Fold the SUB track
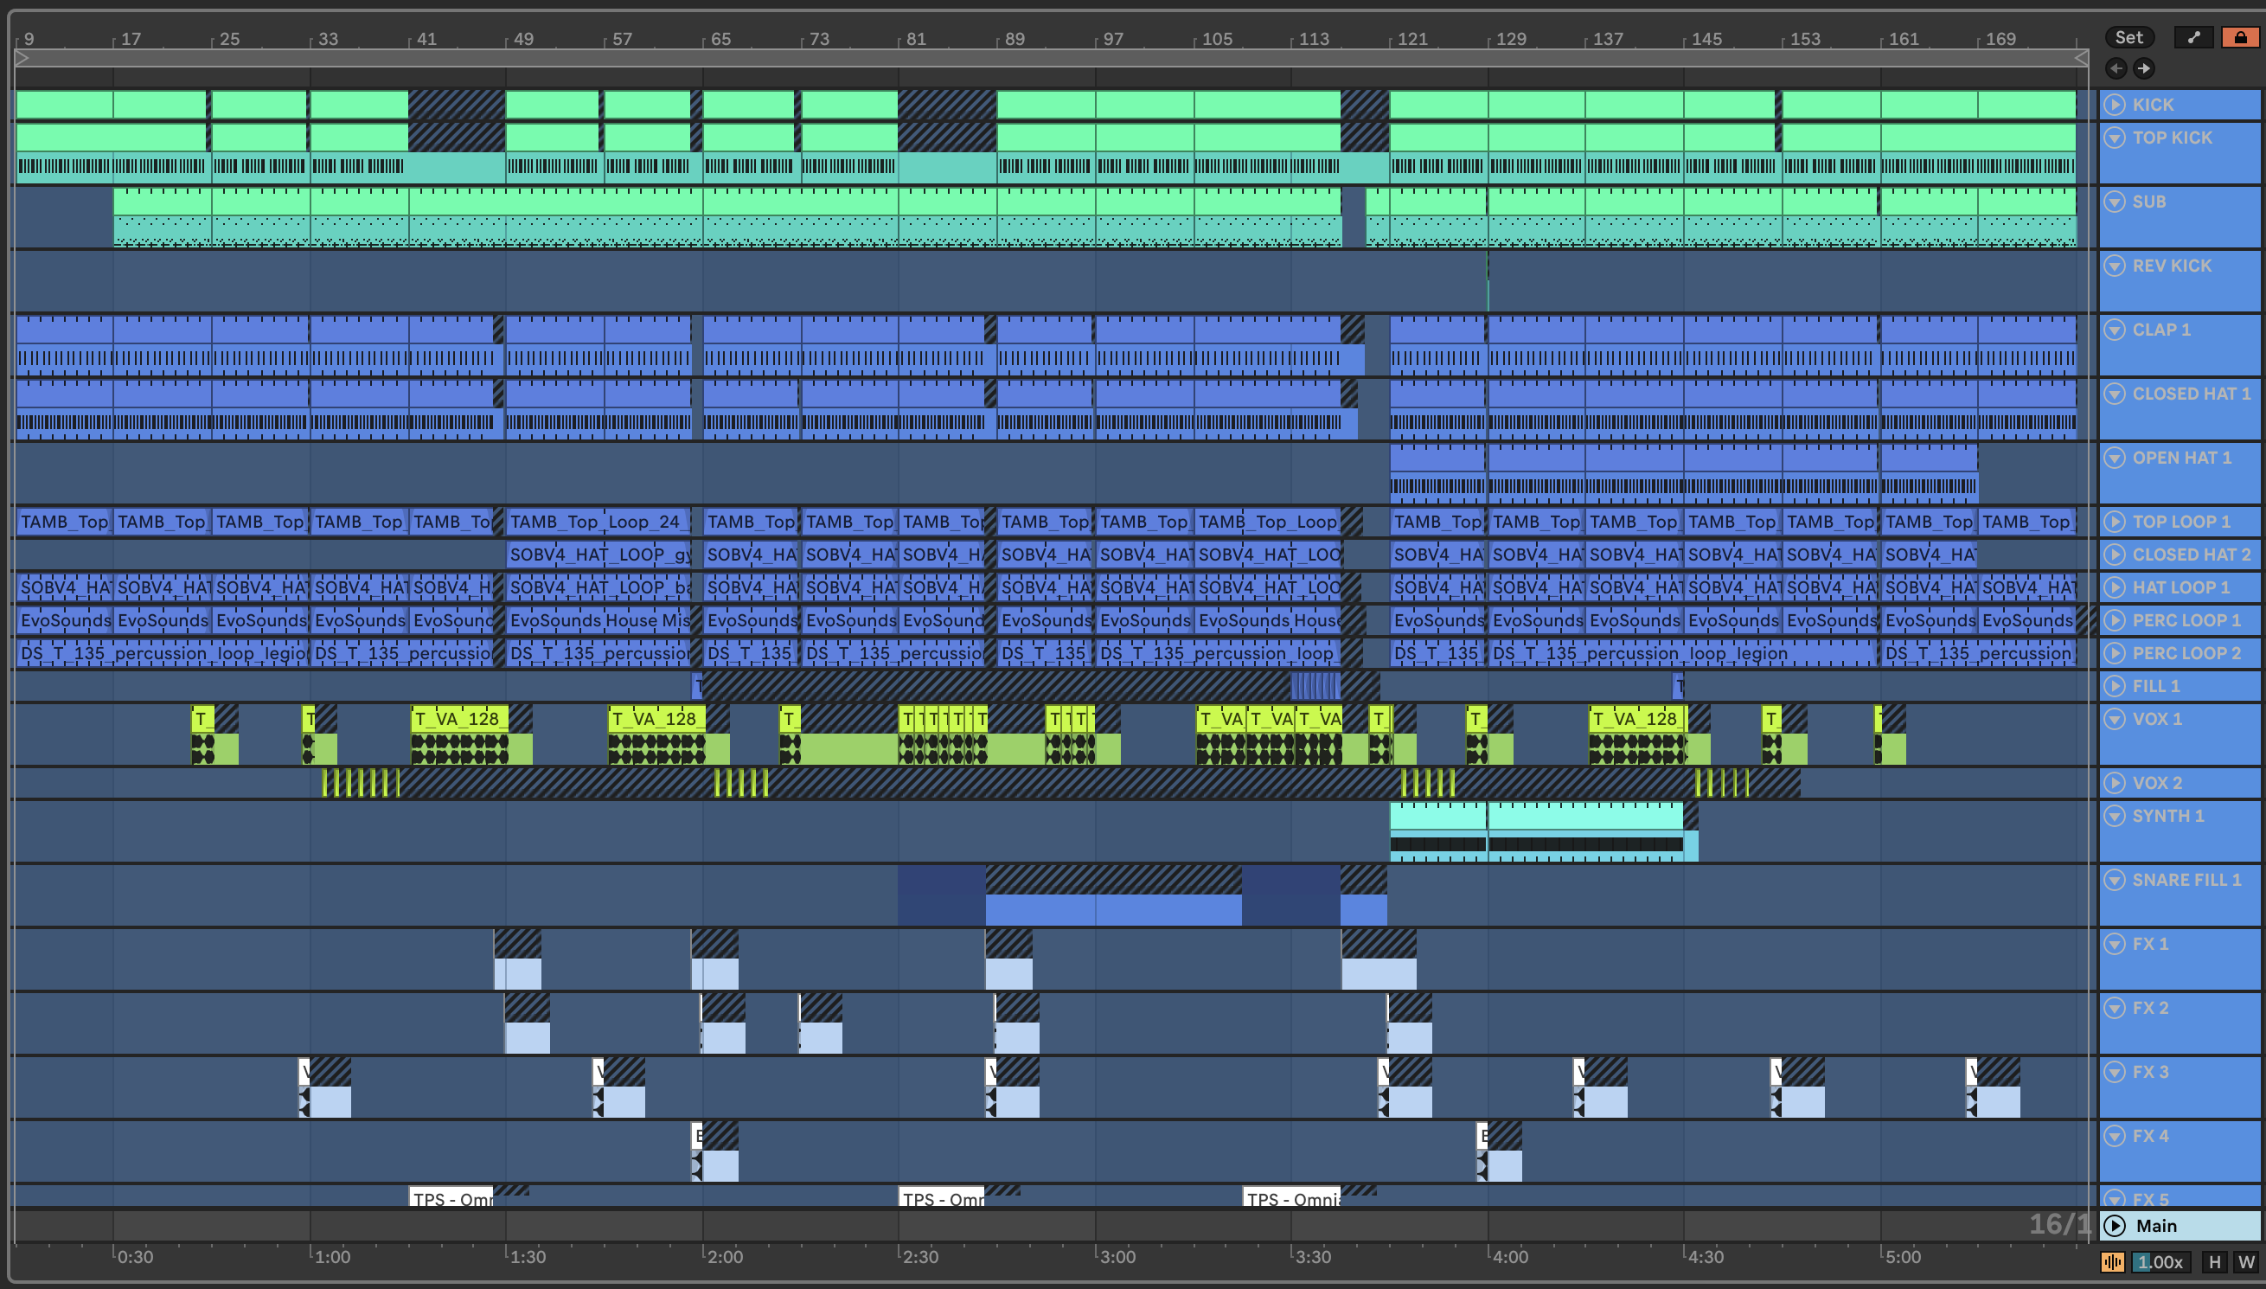 (x=2115, y=202)
